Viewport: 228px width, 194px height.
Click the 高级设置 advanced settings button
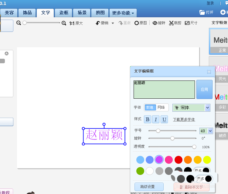(149, 187)
